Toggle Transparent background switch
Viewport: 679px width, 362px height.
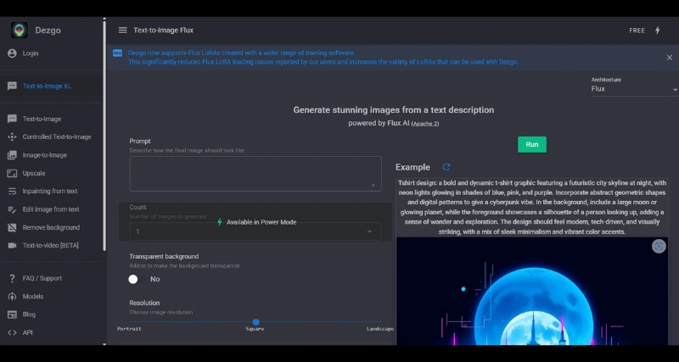[137, 280]
